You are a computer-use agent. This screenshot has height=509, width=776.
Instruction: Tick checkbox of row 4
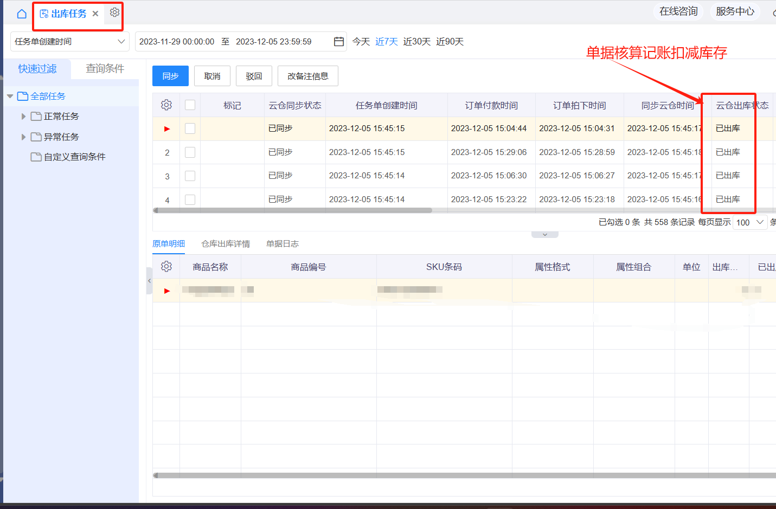190,199
